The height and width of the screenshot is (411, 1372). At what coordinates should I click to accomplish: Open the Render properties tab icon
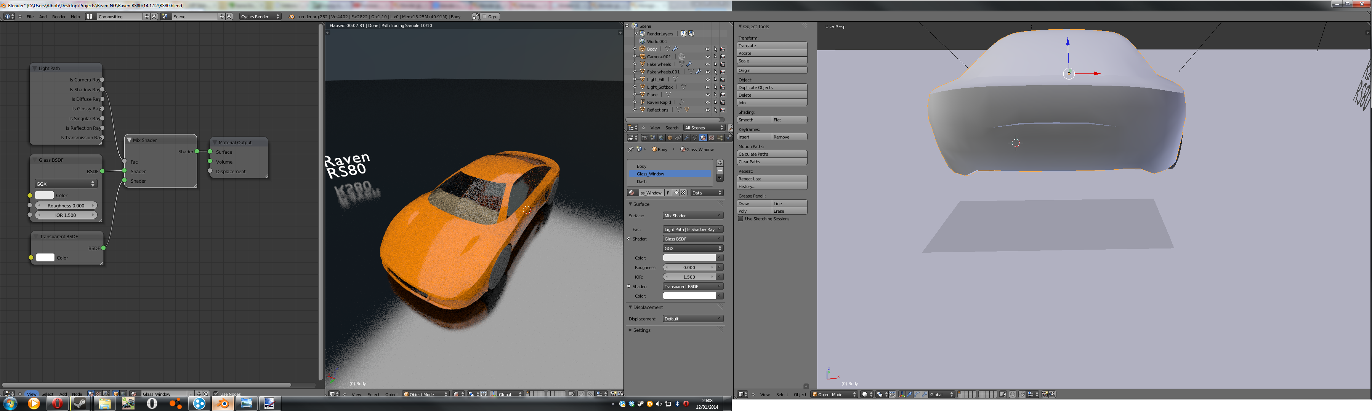[645, 138]
